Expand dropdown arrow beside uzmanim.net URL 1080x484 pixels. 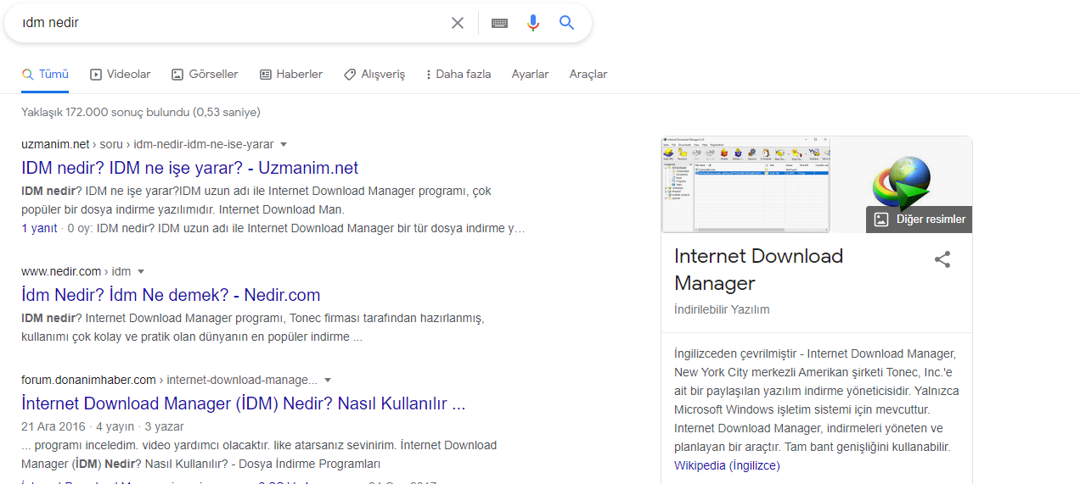[284, 144]
